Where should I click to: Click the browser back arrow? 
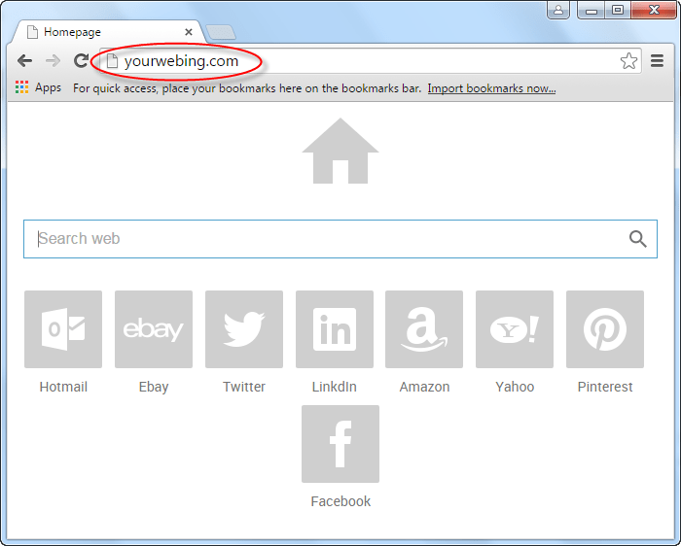pyautogui.click(x=24, y=60)
